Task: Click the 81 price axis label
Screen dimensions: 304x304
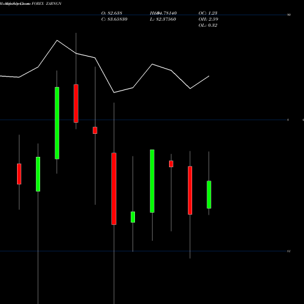Action: (x=289, y=251)
